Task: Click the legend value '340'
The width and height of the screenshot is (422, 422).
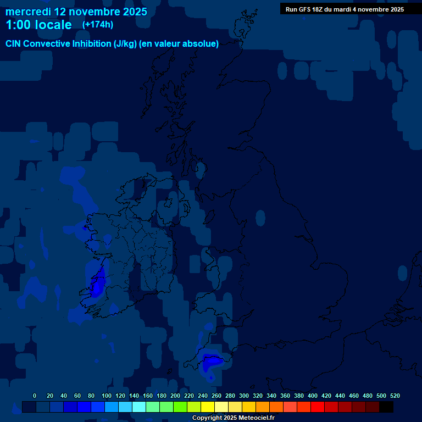Action: (271, 396)
